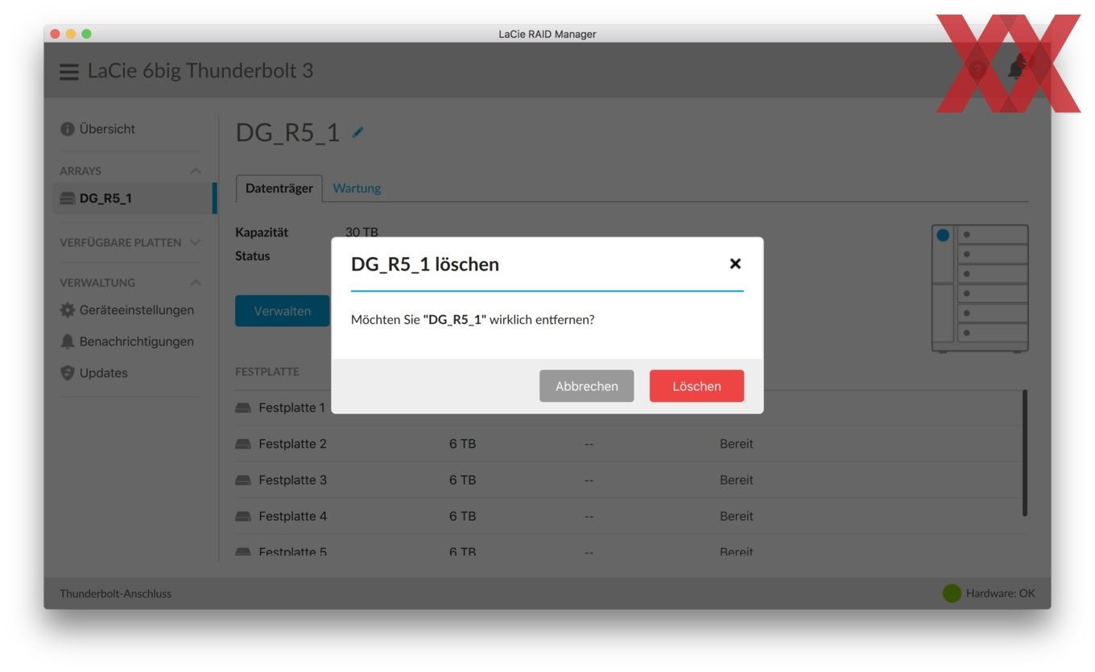Viewport: 1095px width, 672px height.
Task: Click the 6 TB capacity of Festplatte 3
Action: (463, 480)
